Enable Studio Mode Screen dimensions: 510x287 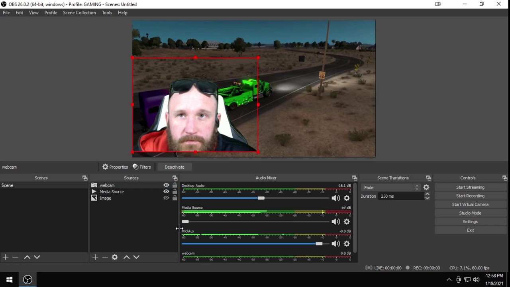(470, 213)
